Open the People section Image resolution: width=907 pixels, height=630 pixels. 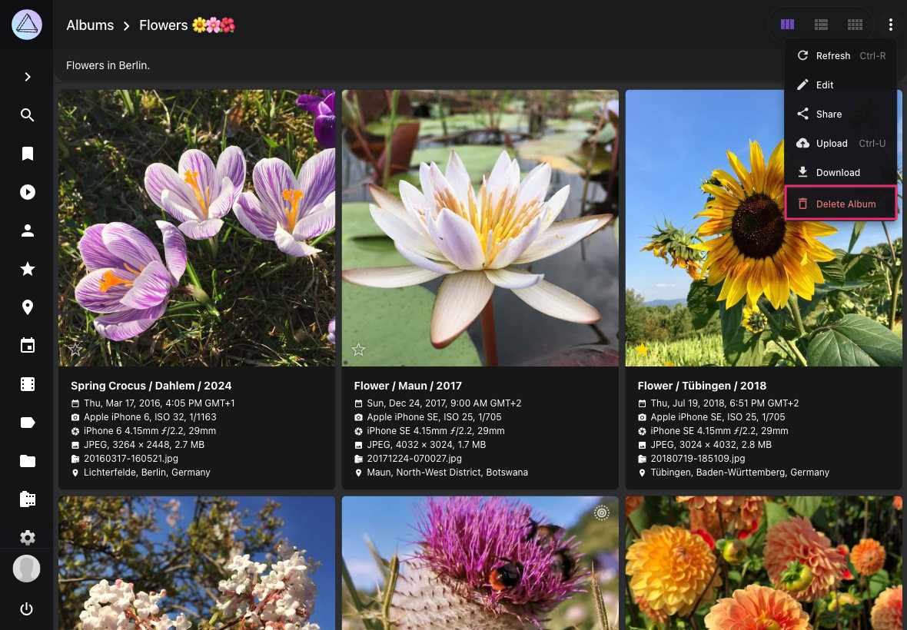pyautogui.click(x=28, y=230)
